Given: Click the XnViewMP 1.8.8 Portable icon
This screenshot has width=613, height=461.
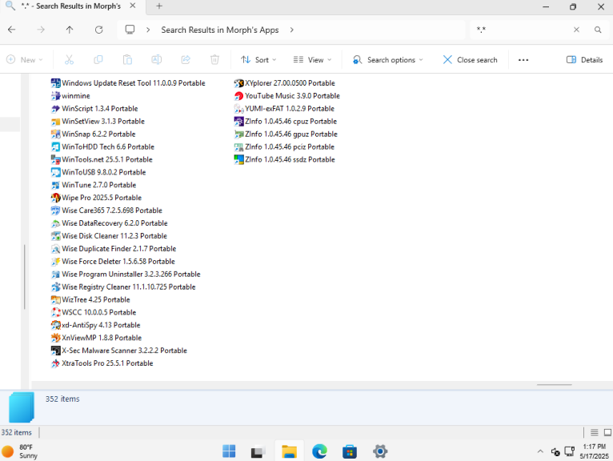Looking at the screenshot, I should [55, 338].
